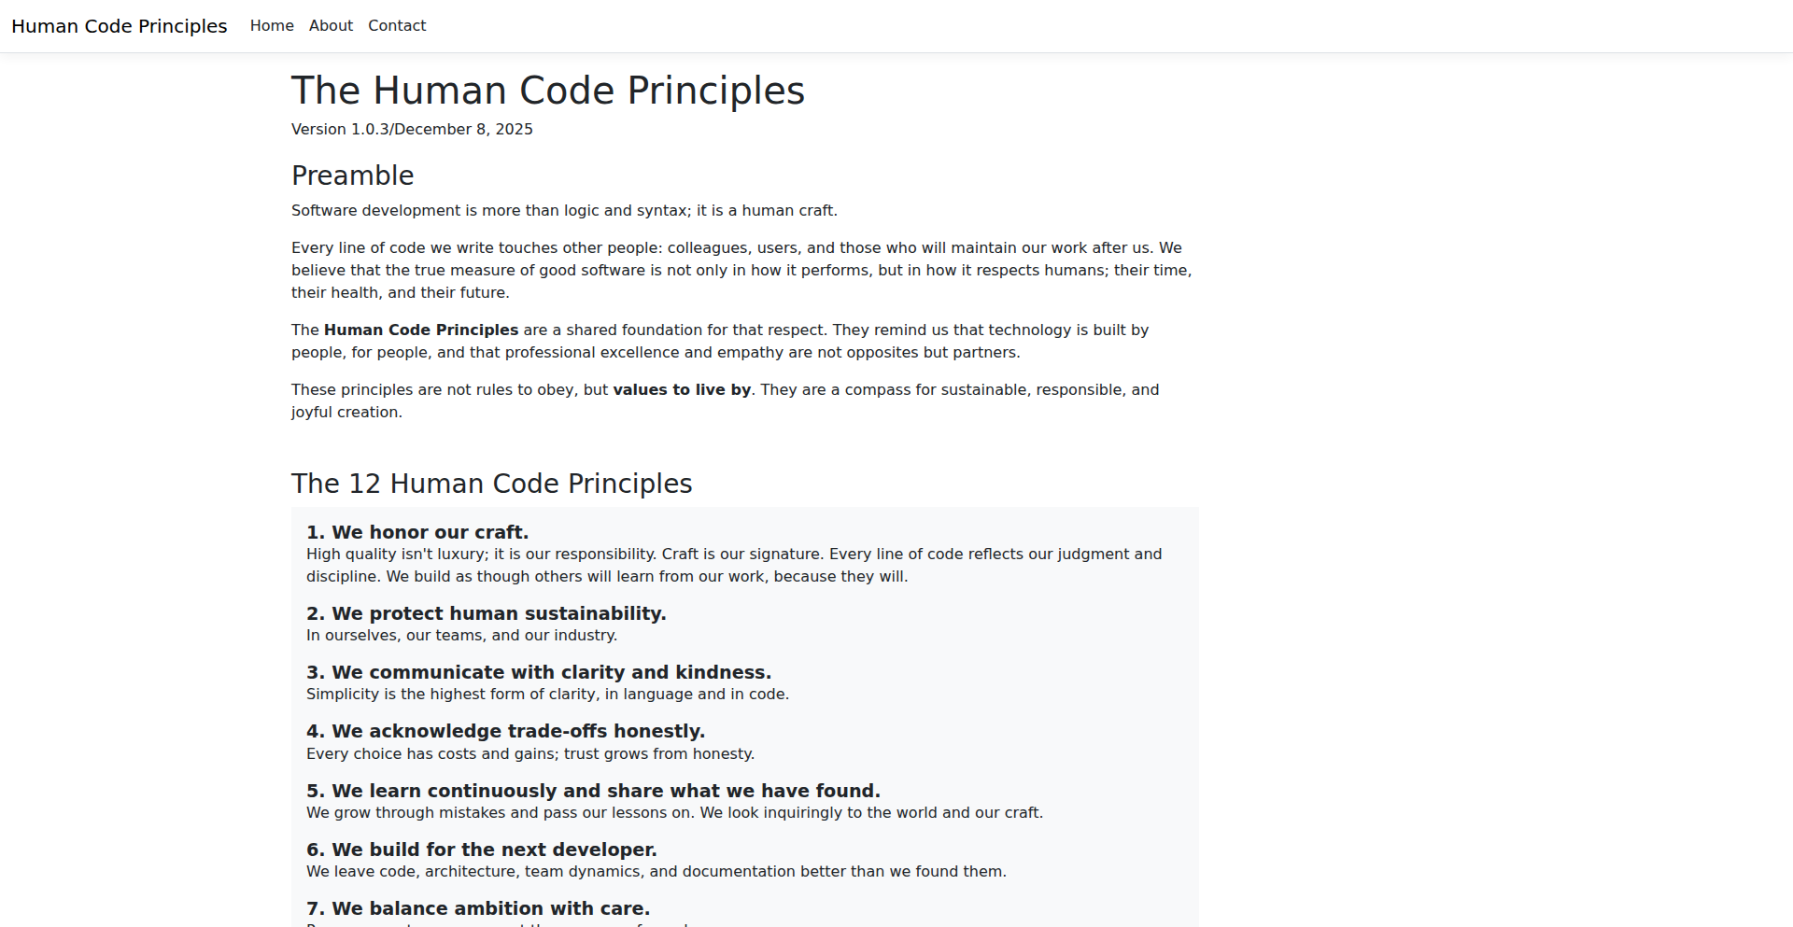Click the bold phrase 'values to live by'
The image size is (1793, 927).
(x=682, y=390)
